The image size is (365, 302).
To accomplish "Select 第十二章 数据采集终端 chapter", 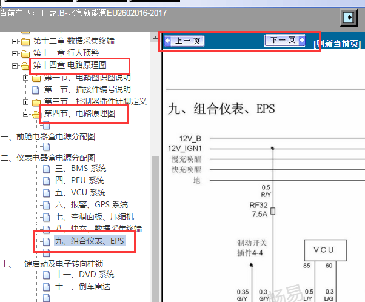I will (x=74, y=41).
